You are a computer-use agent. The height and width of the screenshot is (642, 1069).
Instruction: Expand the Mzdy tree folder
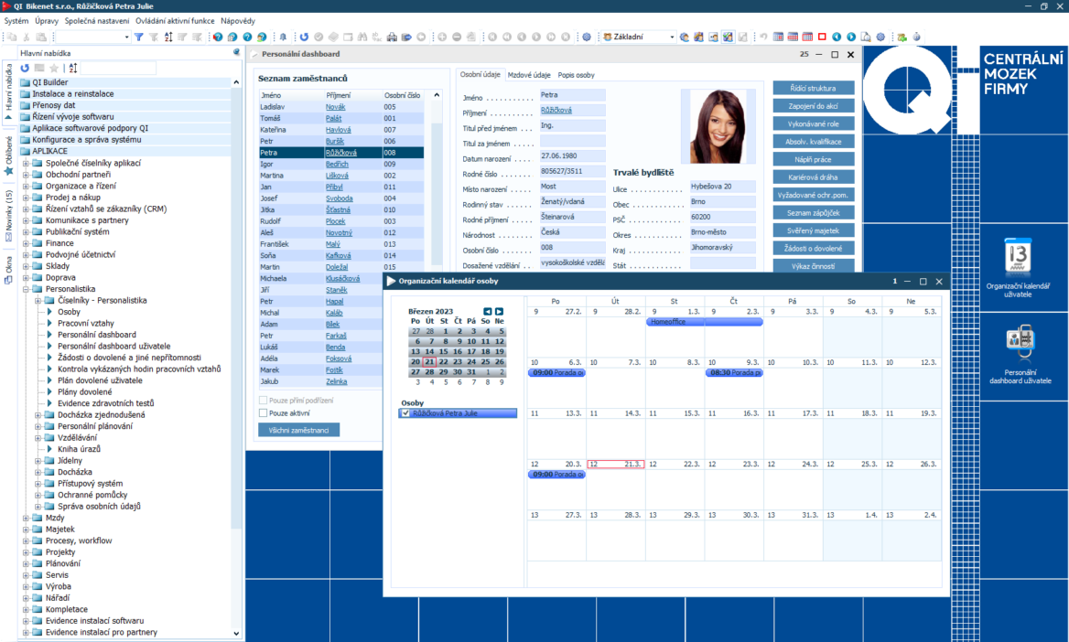(26, 518)
